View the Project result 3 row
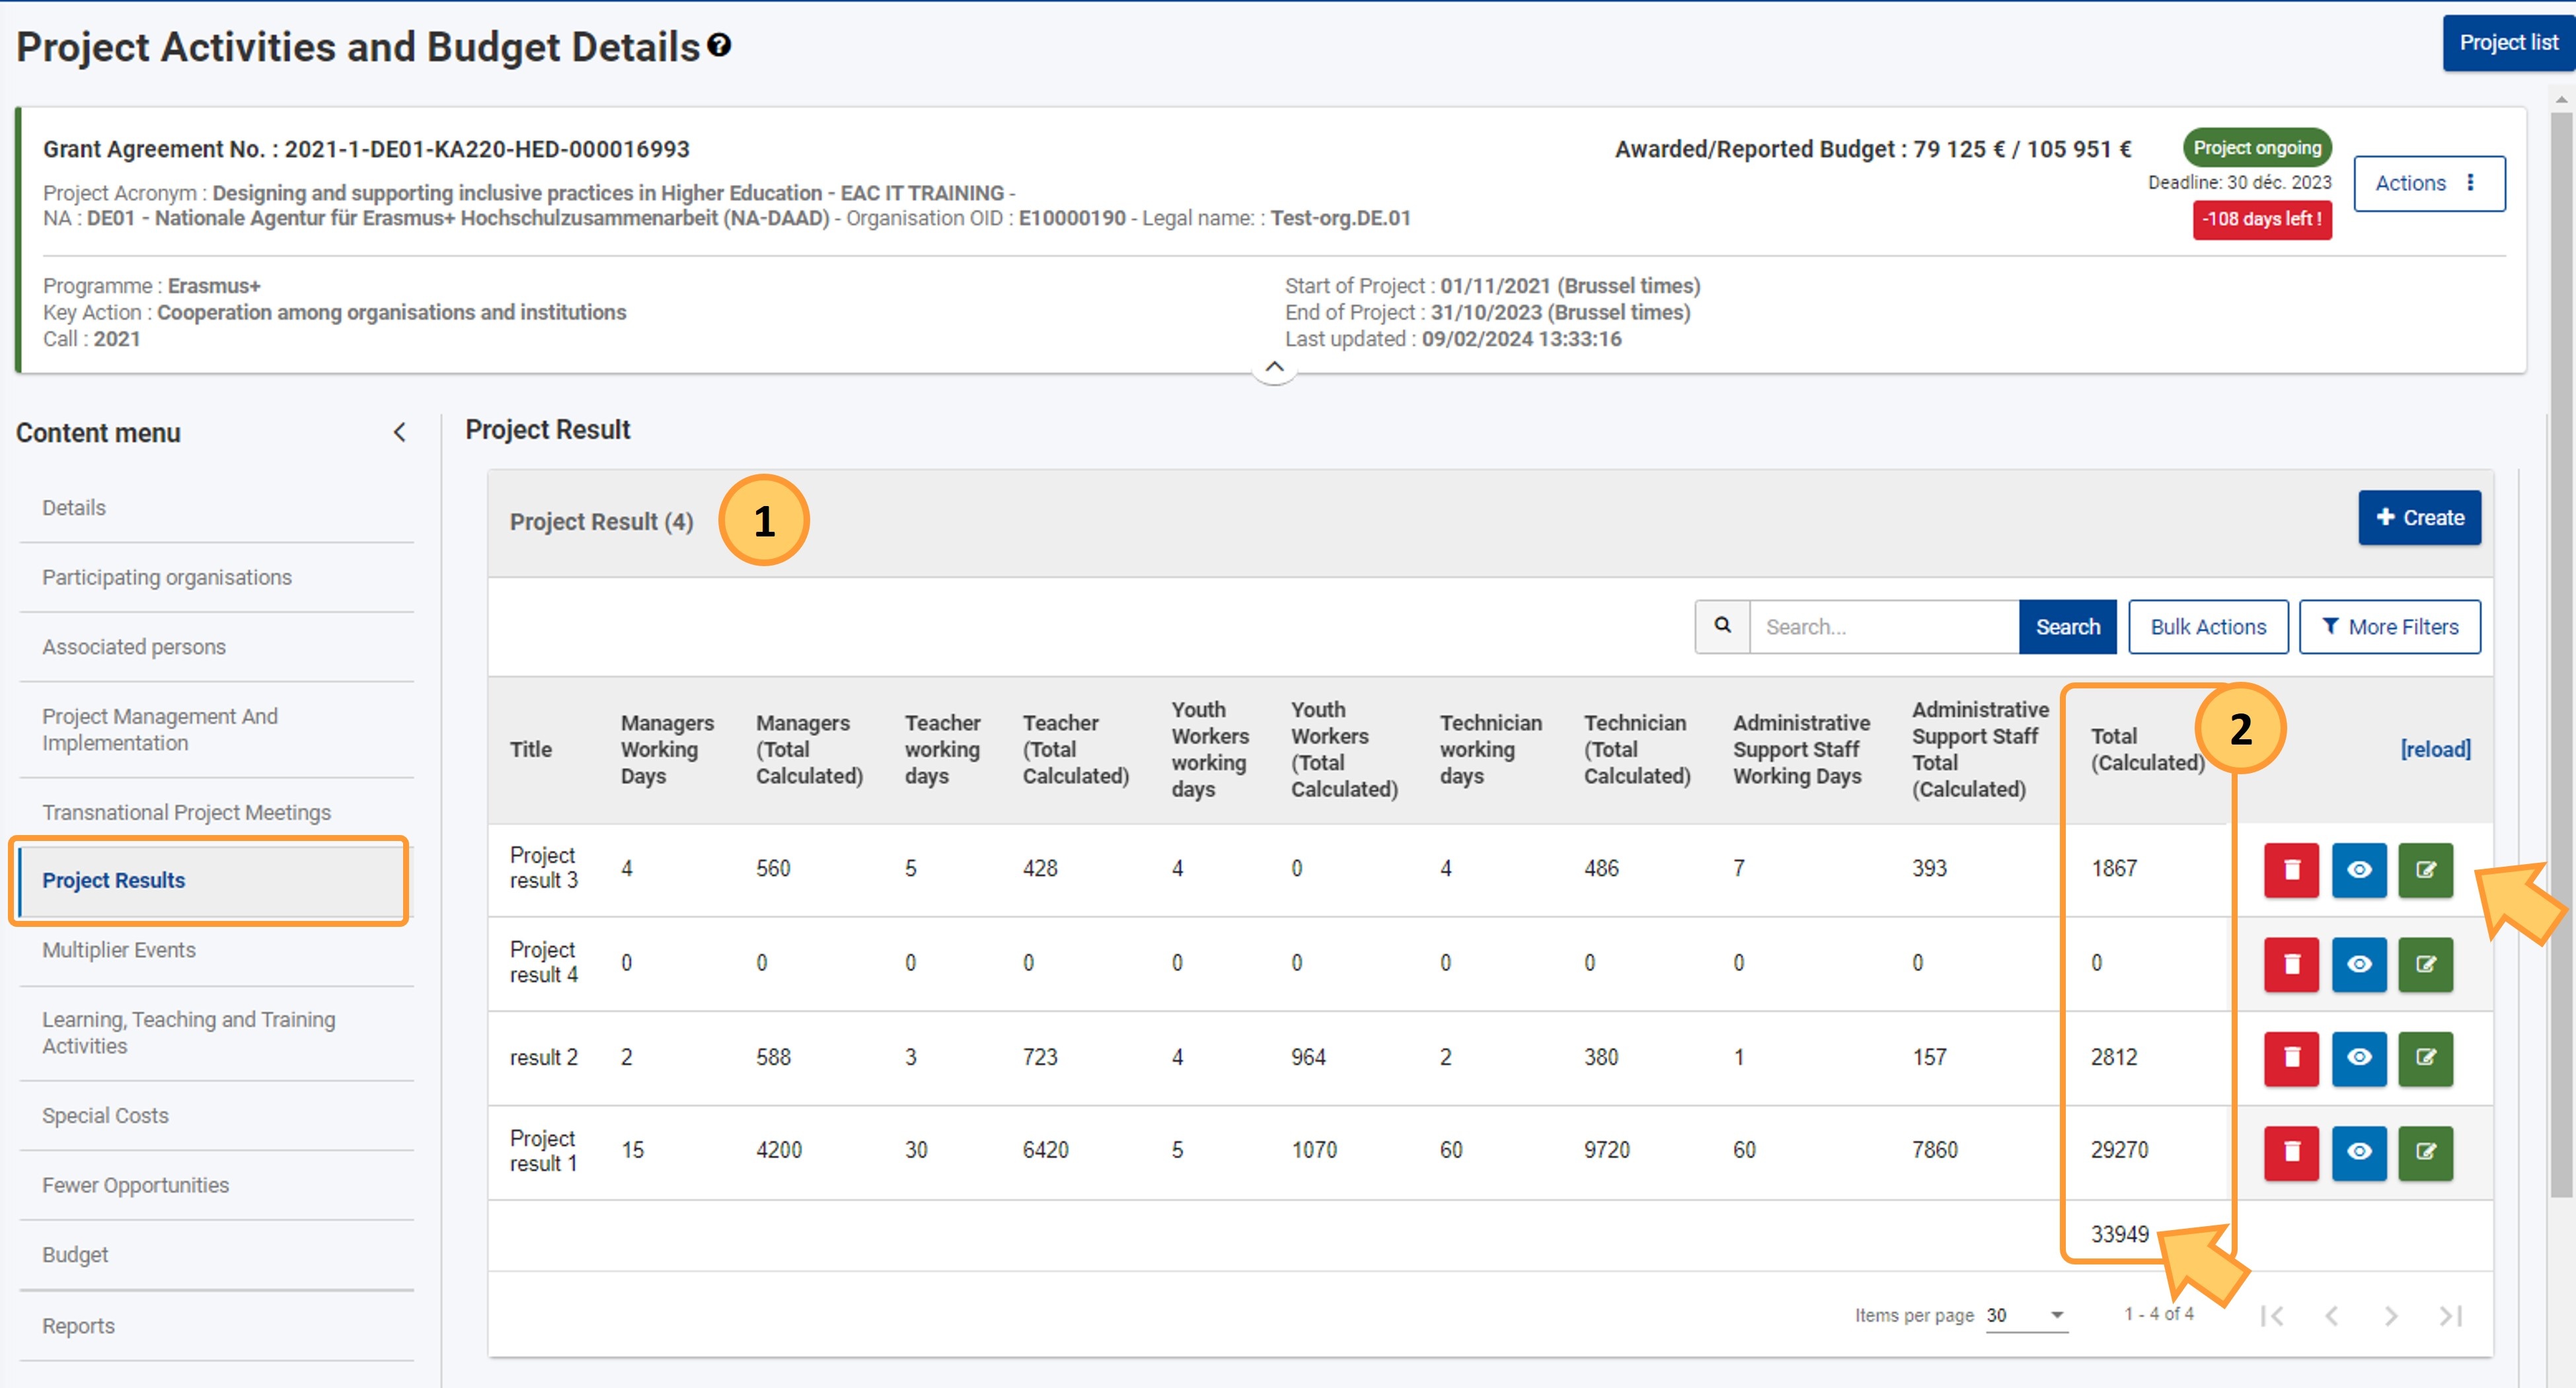 click(2359, 869)
